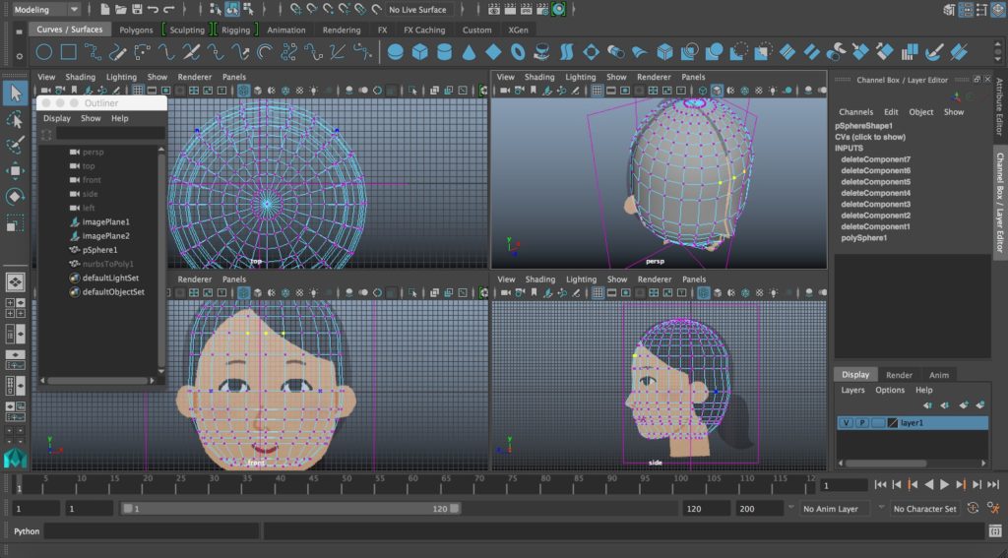Click the deleteComponent7 input node

pyautogui.click(x=875, y=159)
